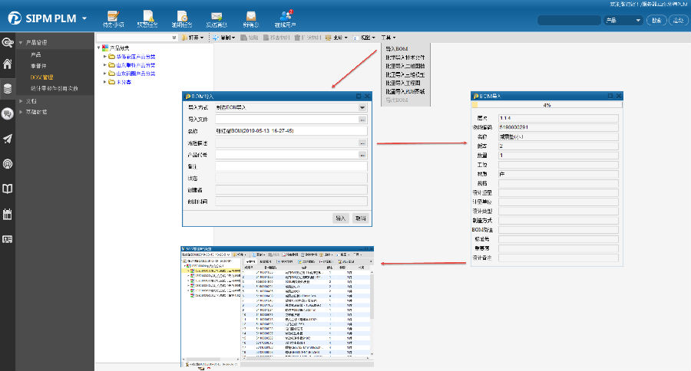The image size is (691, 371).
Task: Expand the 未分类 tree folder
Action: tap(105, 81)
